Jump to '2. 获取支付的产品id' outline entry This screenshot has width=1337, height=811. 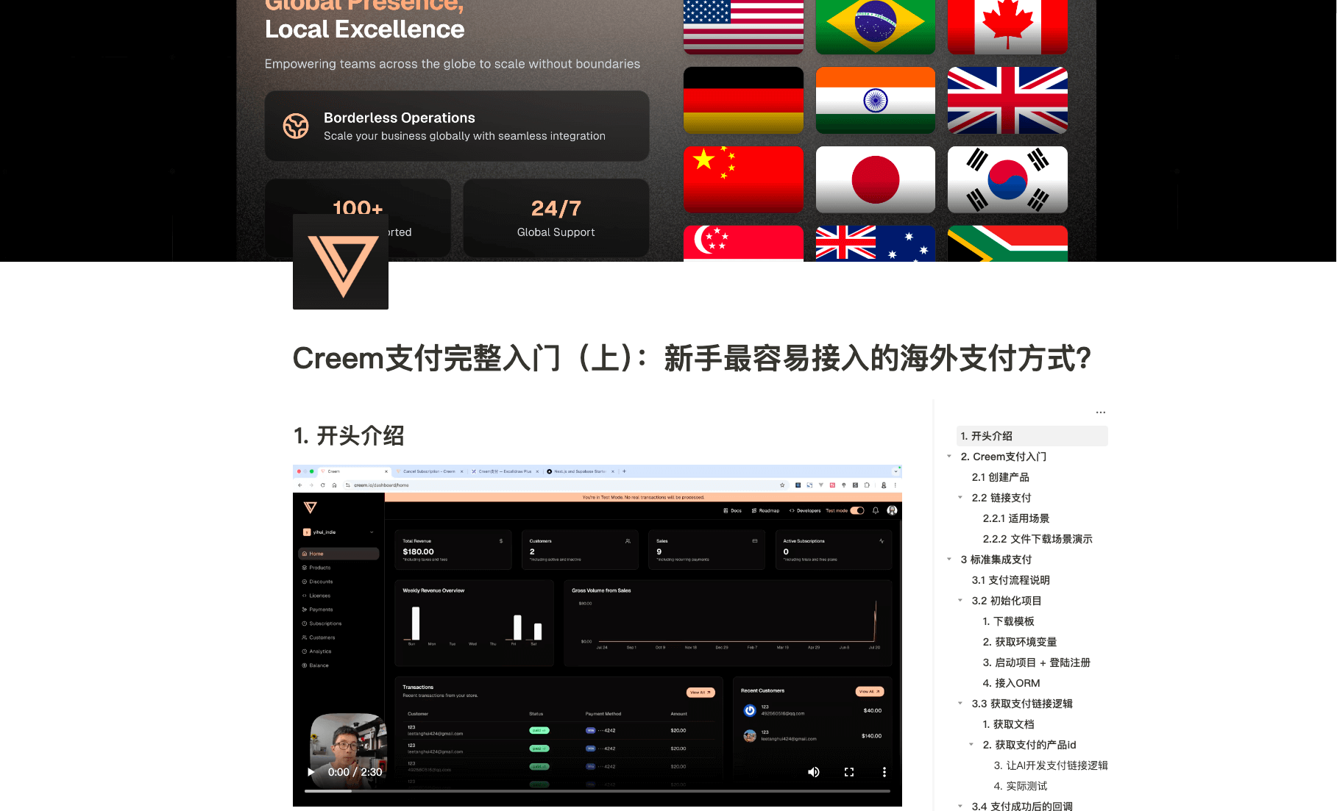[1029, 745]
